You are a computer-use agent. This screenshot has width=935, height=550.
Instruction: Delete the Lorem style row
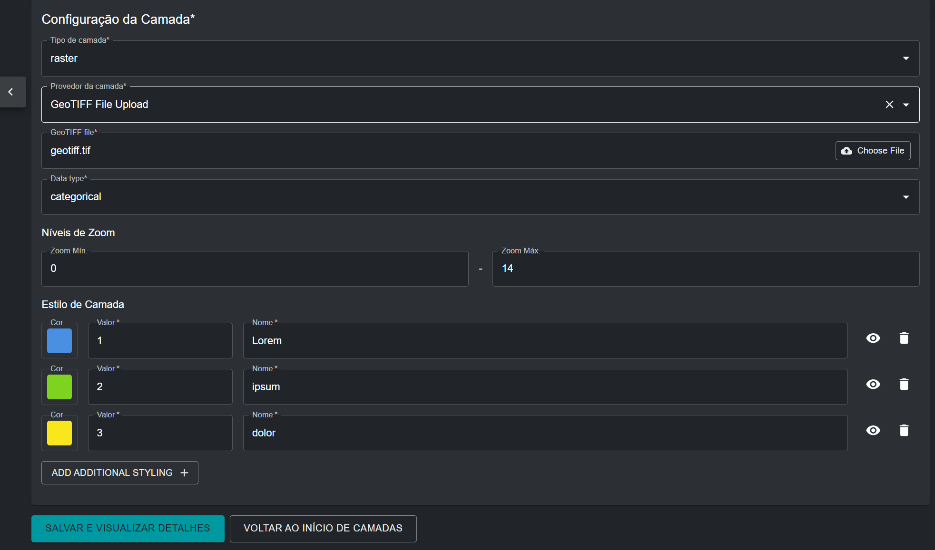pyautogui.click(x=904, y=338)
